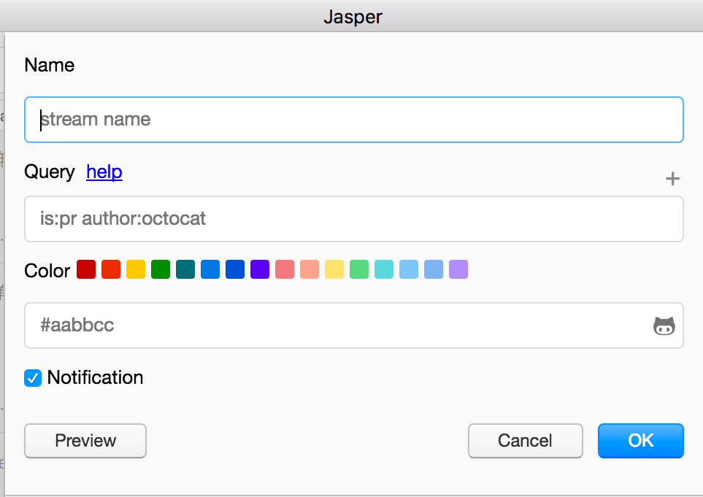Select the dark red color swatch

85,269
